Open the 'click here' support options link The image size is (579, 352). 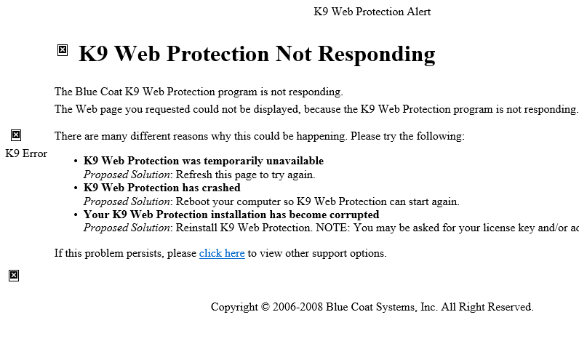click(222, 254)
